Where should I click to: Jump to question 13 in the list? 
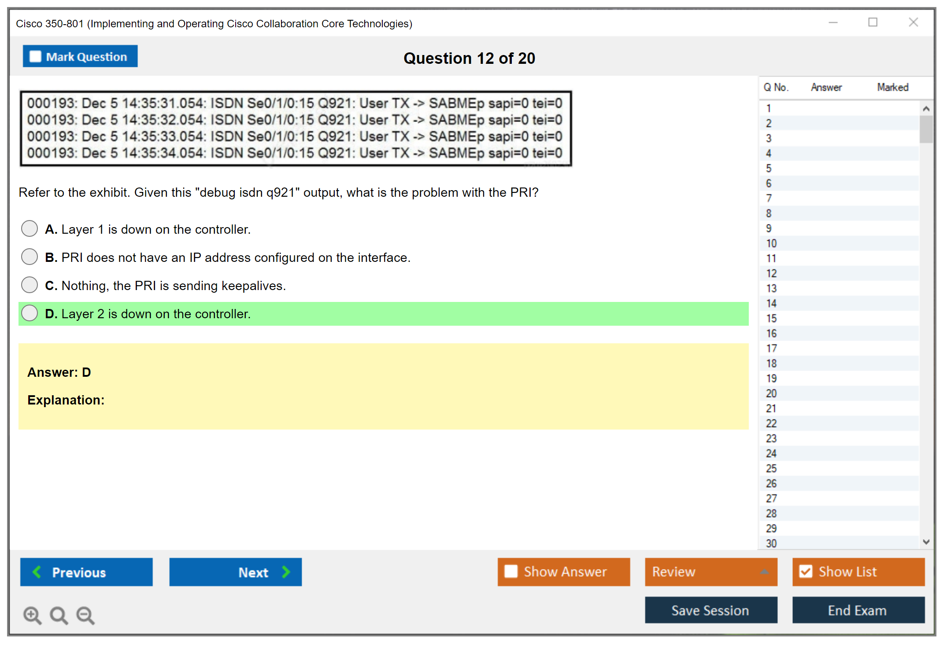pos(771,288)
